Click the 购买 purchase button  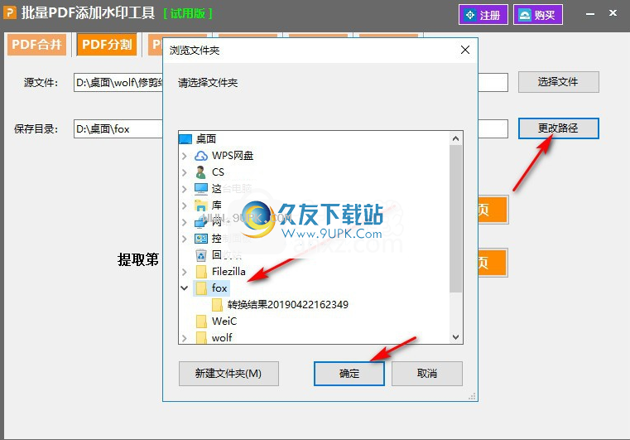[537, 15]
